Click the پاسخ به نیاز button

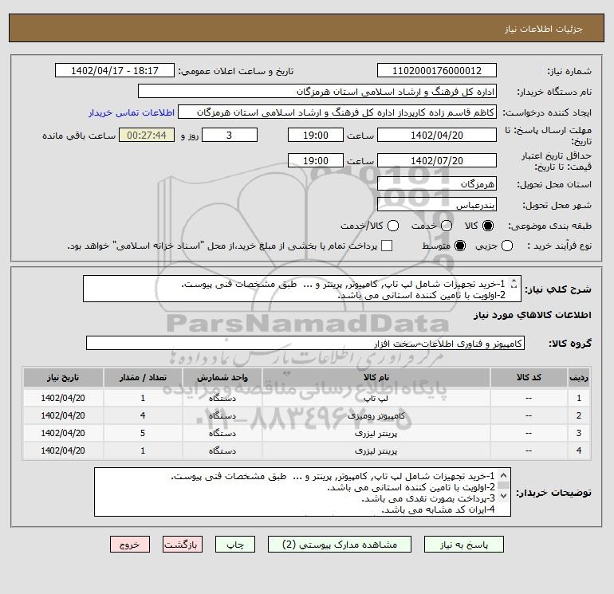(463, 545)
